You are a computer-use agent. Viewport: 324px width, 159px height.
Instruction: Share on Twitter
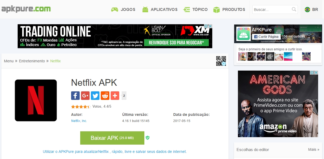[x=95, y=96]
